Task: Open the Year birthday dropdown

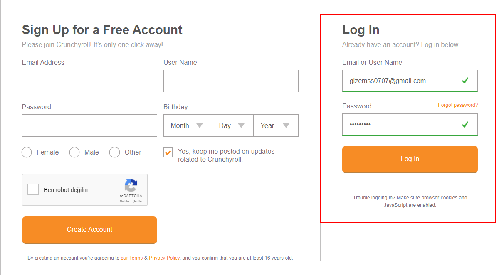Action: 276,125
